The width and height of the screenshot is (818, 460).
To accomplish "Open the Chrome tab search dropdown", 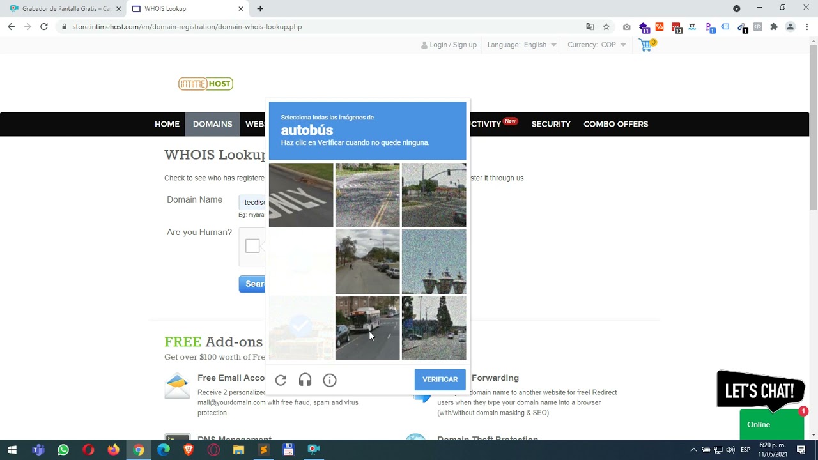I will coord(736,9).
